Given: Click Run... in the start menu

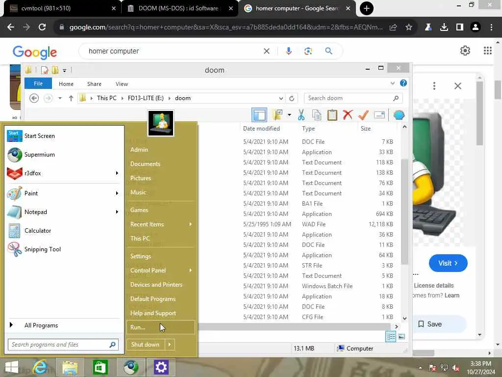Looking at the screenshot, I should (161, 327).
